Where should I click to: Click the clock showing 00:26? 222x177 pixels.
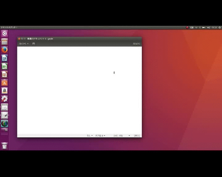214,28
